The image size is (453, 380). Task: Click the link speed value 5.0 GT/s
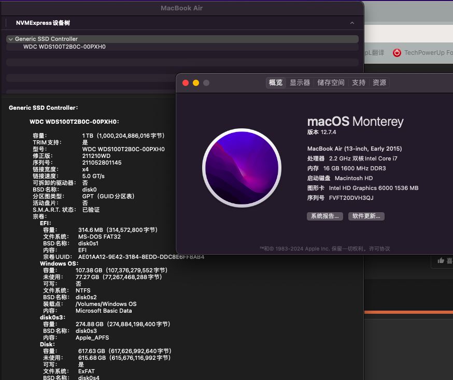point(93,176)
